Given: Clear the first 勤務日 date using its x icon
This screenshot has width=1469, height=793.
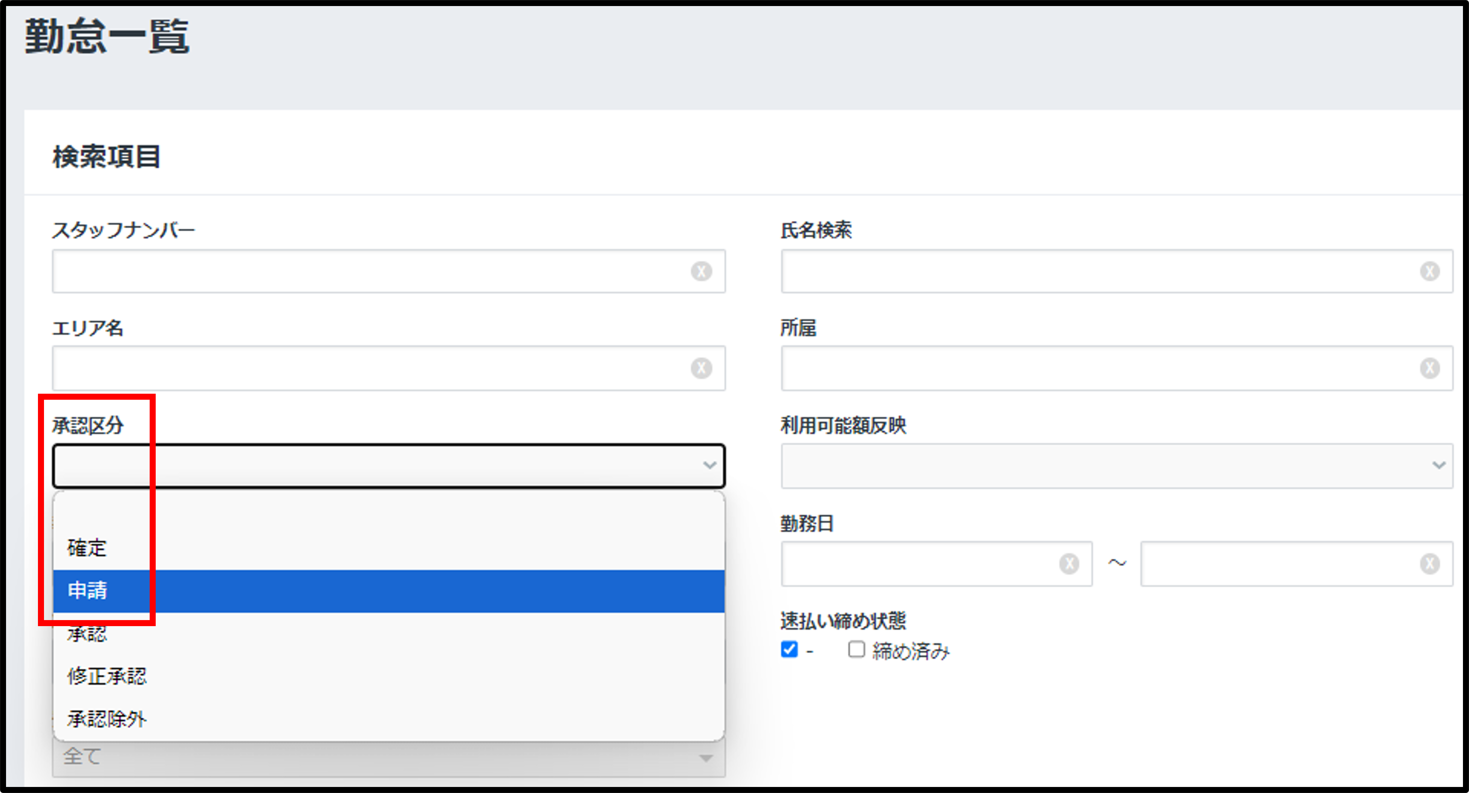Looking at the screenshot, I should (x=1069, y=564).
